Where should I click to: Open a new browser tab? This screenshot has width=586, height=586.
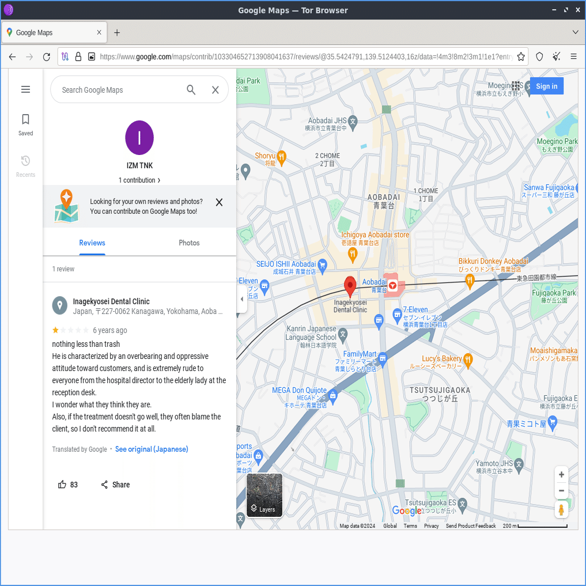(x=117, y=33)
